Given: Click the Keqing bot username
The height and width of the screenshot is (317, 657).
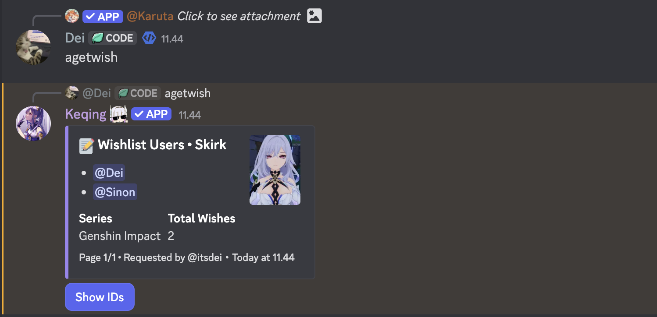Looking at the screenshot, I should [x=86, y=114].
